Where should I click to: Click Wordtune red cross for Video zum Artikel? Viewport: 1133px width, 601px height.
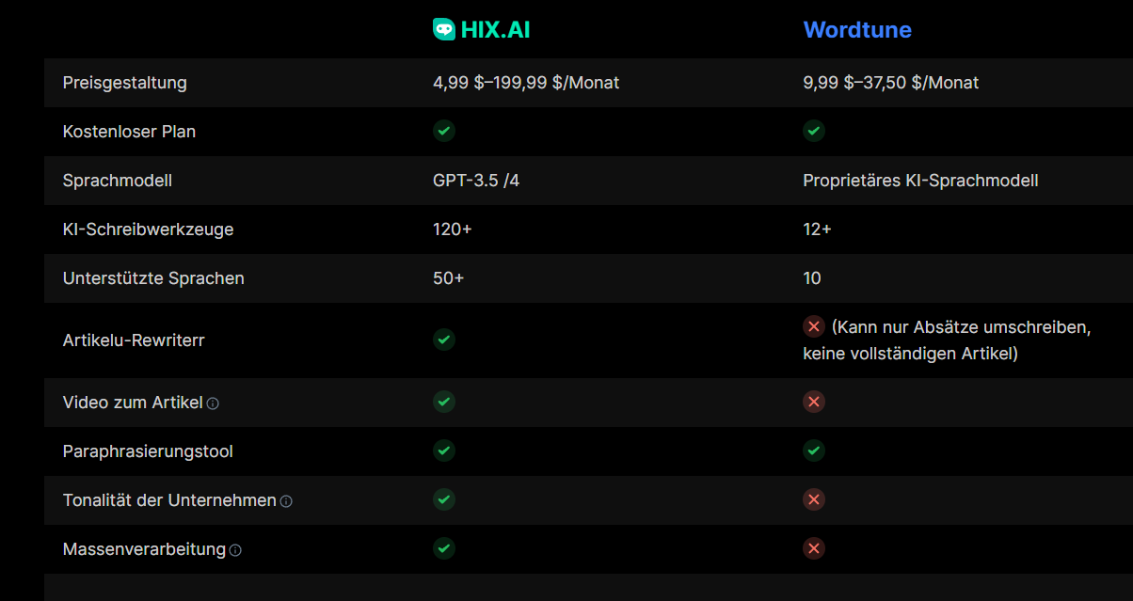pos(814,402)
